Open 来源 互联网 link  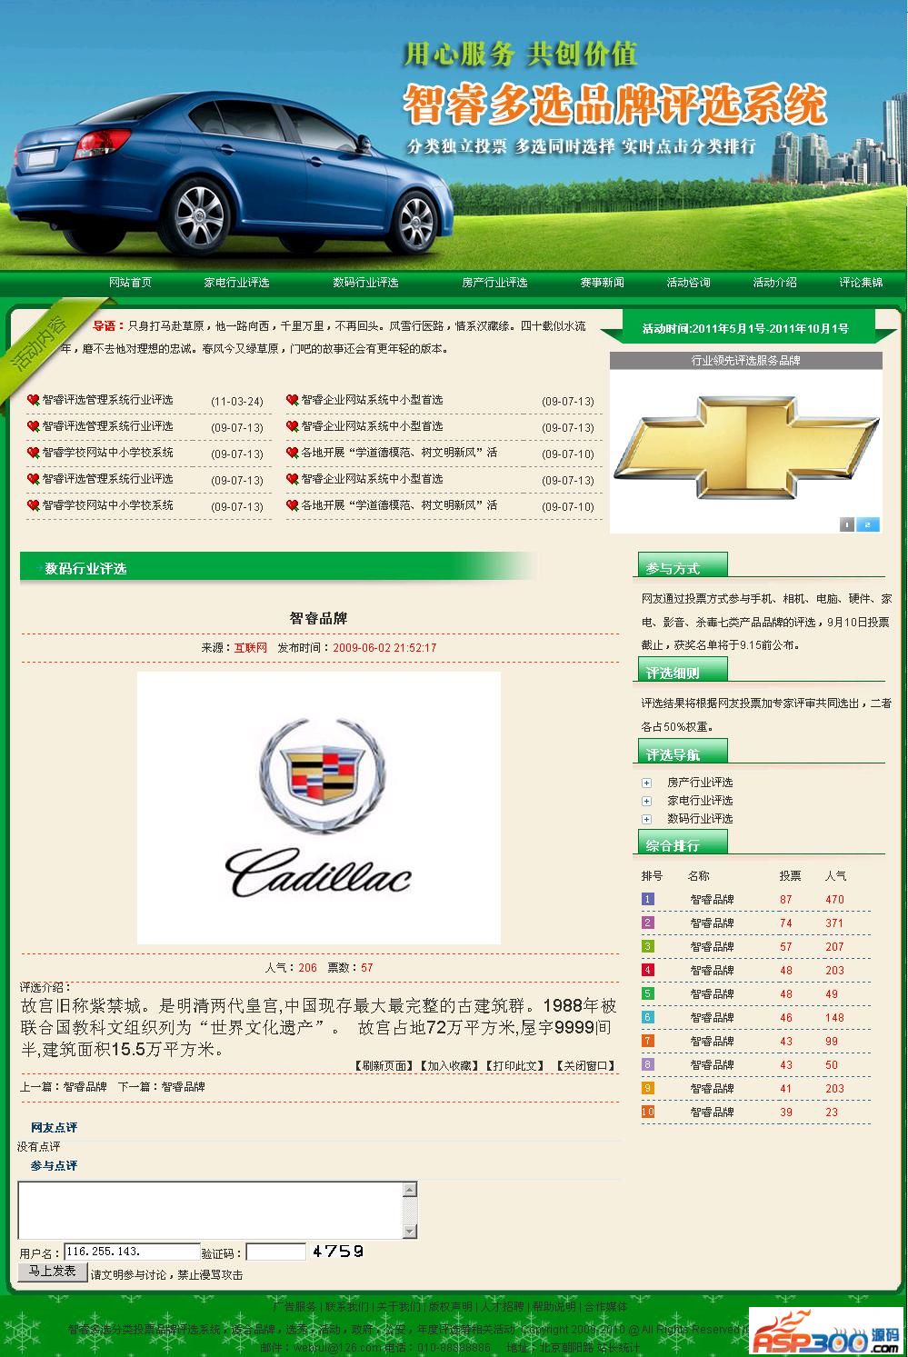click(251, 648)
